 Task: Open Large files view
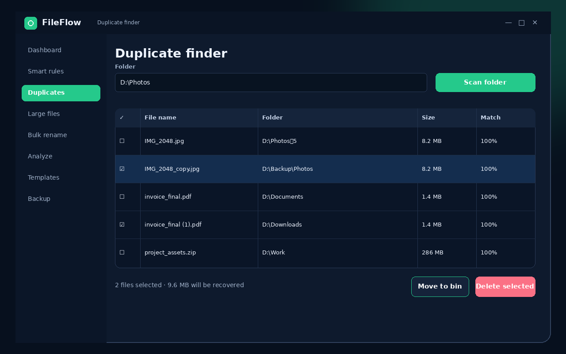61,114
